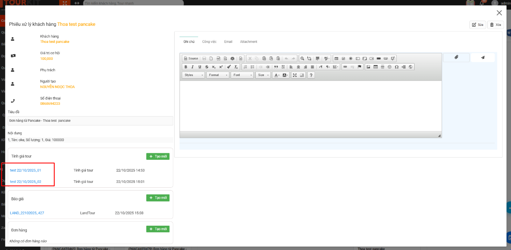
Task: Insert a Smiley emoticon
Action: pos(389,67)
